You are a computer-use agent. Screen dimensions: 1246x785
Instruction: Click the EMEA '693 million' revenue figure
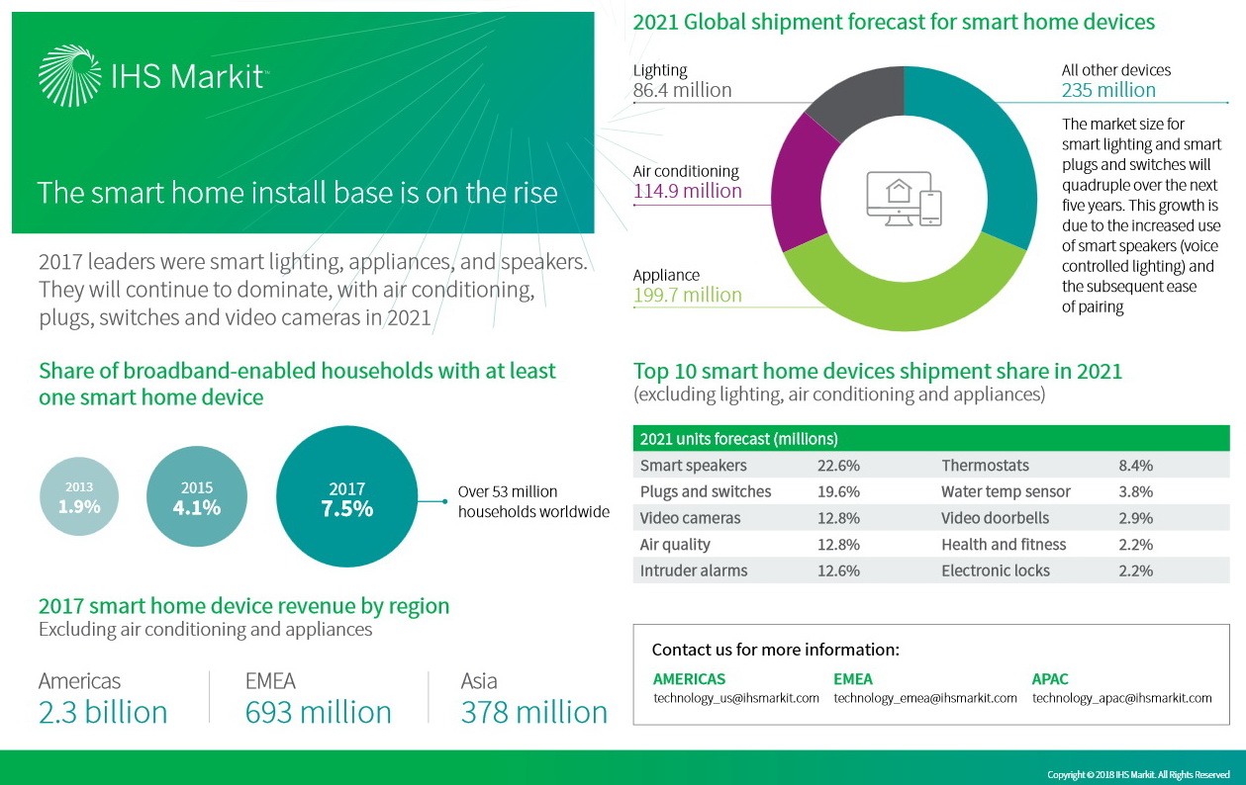(318, 712)
